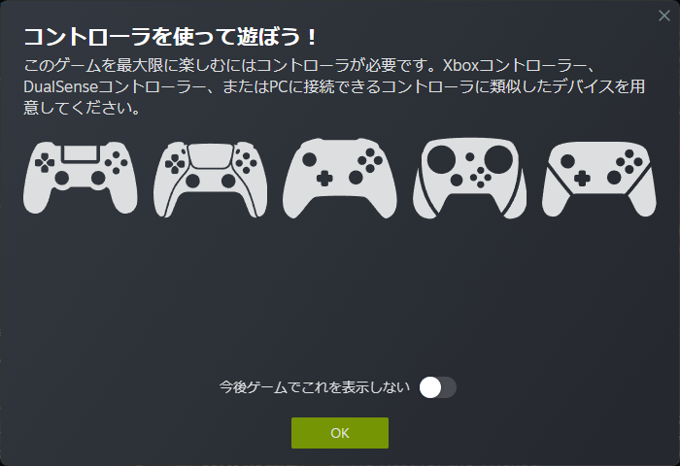
Task: Click the word DualSense in the description
Action: coord(60,86)
